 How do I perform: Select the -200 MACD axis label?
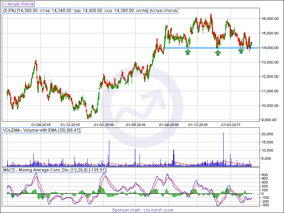click(265, 201)
